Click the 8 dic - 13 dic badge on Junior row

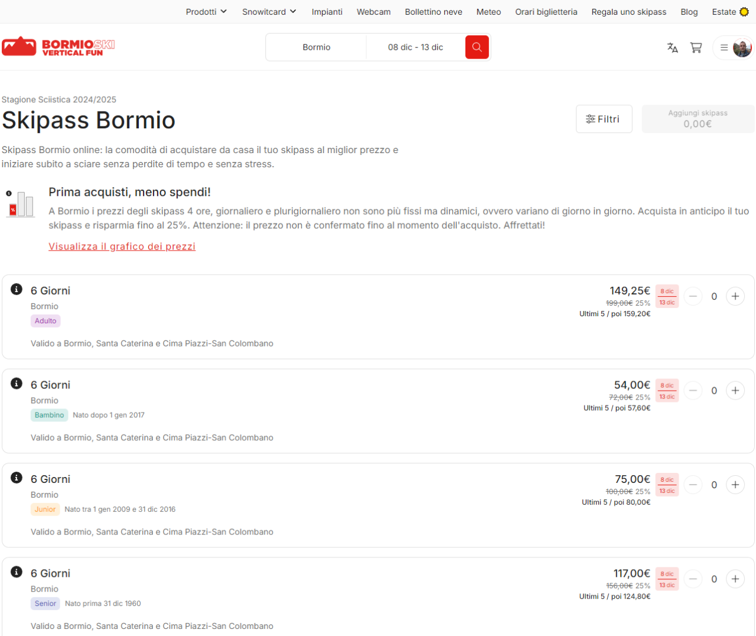pos(667,485)
